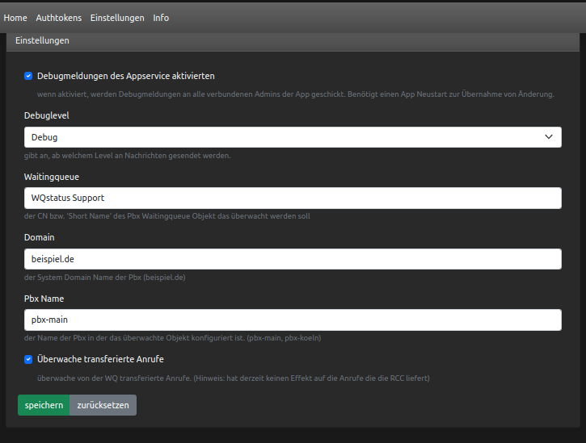The width and height of the screenshot is (586, 443).
Task: Click the Einstellungen panel header
Action: pyautogui.click(x=293, y=40)
